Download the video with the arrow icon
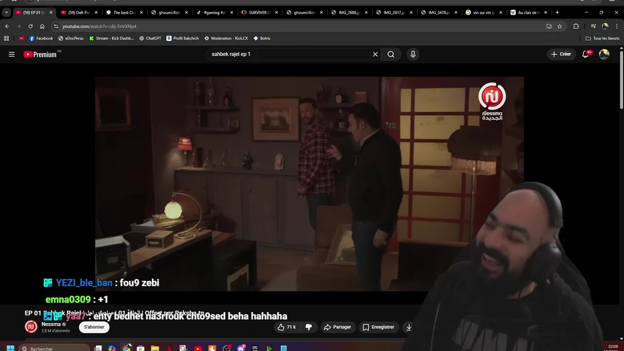Screen dimensions: 624x351 [409, 327]
